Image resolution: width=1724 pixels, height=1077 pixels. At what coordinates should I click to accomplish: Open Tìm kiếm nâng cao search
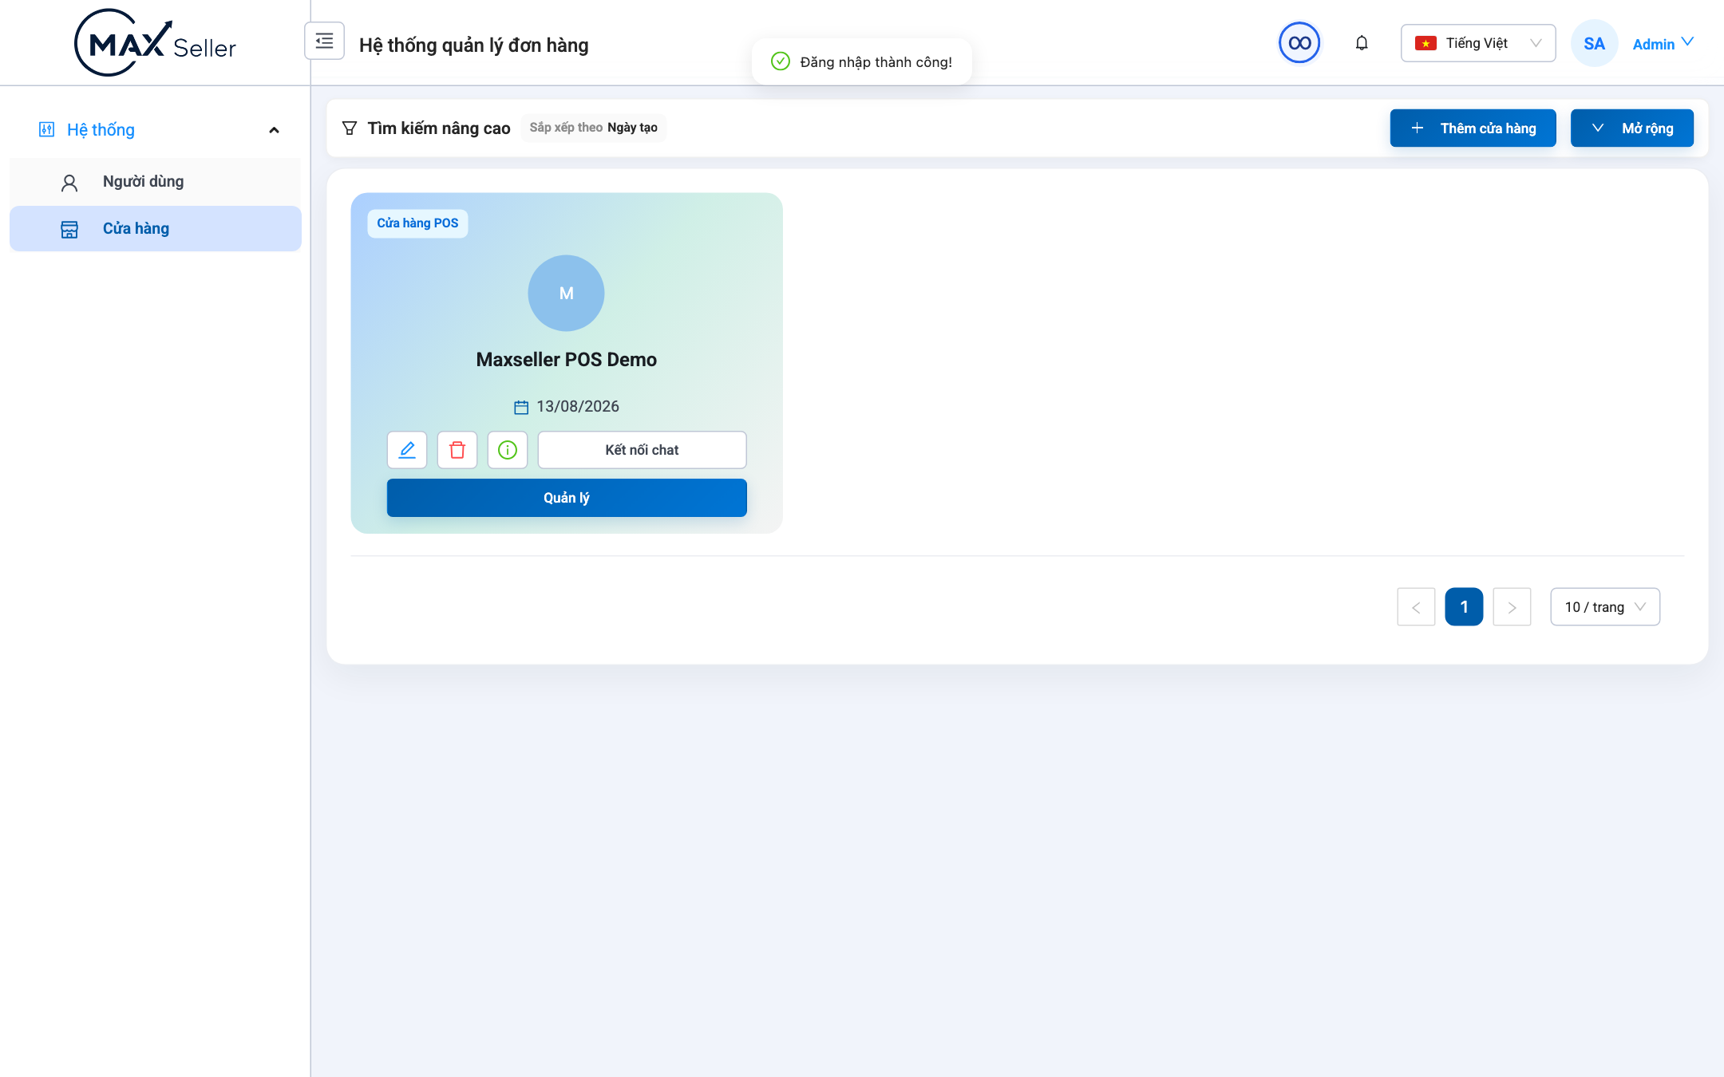point(439,128)
